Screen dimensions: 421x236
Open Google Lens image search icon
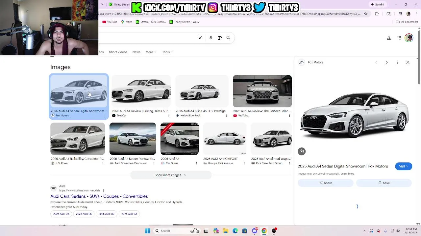pyautogui.click(x=220, y=38)
